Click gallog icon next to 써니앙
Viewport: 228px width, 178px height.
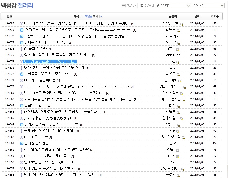[x=178, y=43]
